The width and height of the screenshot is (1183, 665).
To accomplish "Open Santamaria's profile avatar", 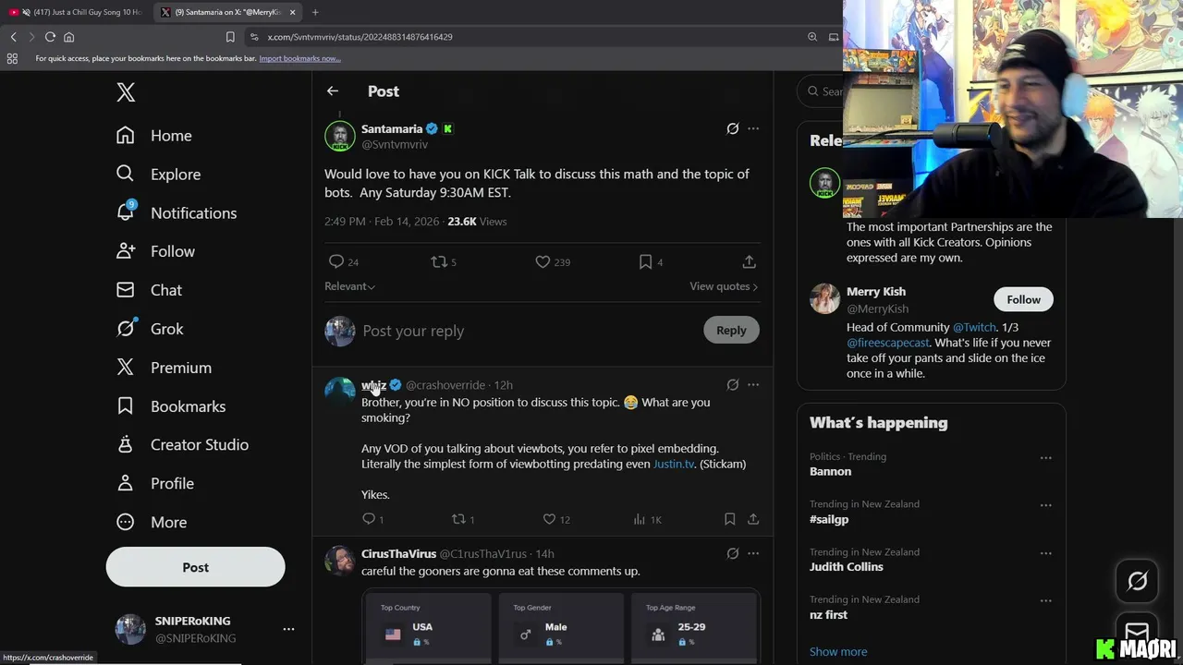I will tap(339, 136).
